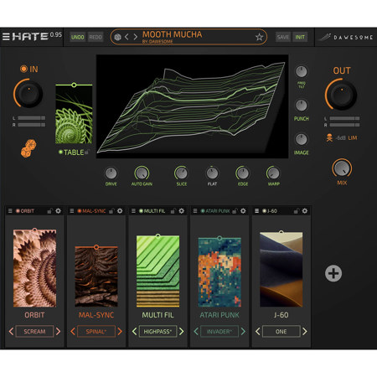
Task: Open the MAL-SYNC module hamburger menu
Action: tap(72, 211)
